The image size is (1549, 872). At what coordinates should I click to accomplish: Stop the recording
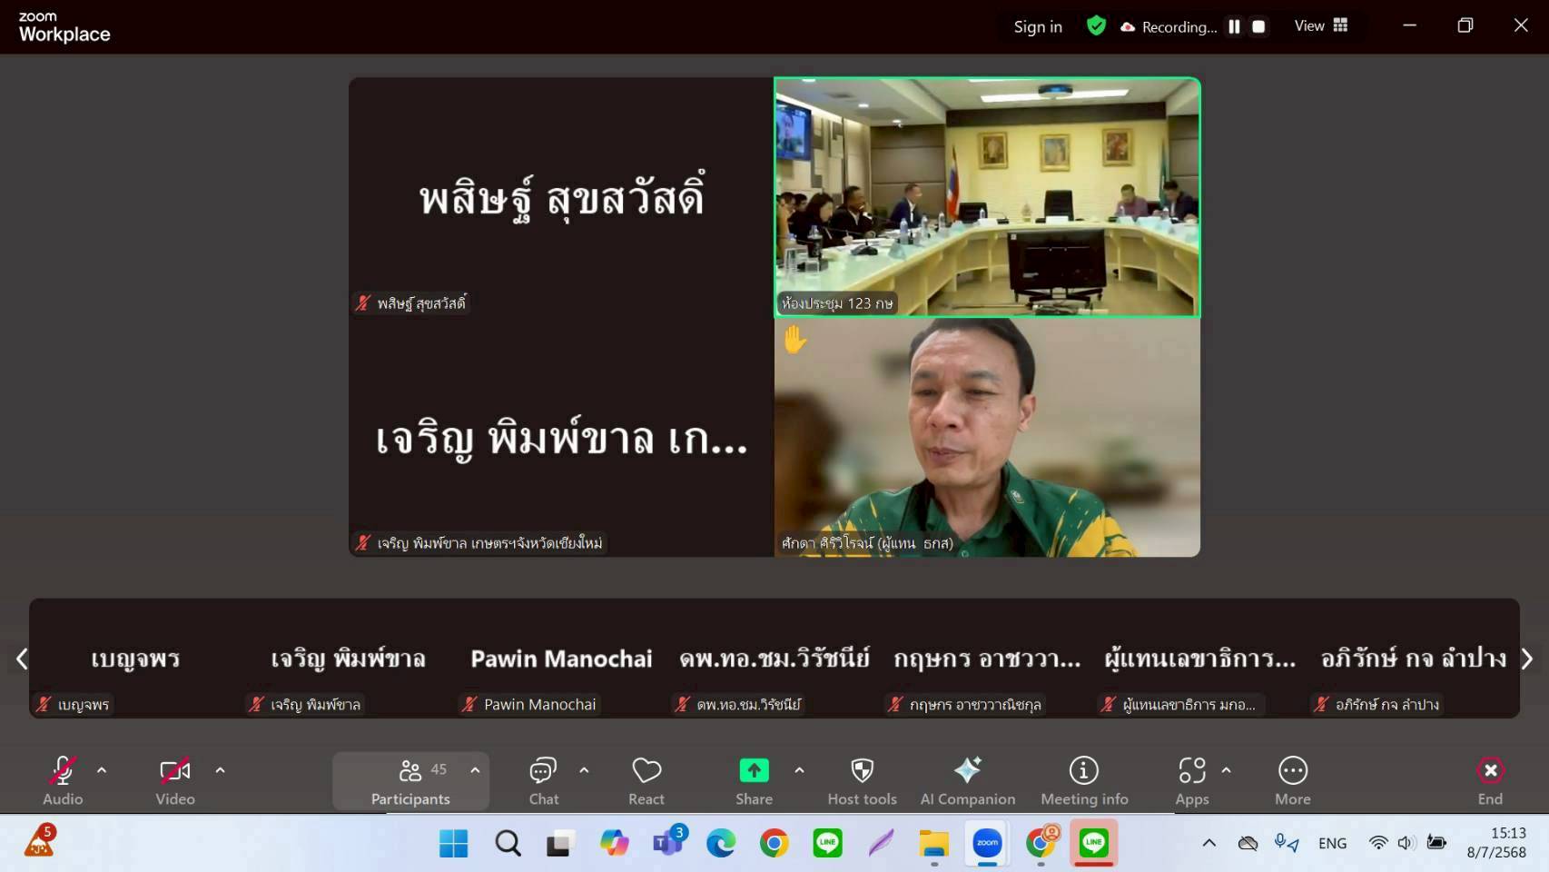[x=1258, y=26]
